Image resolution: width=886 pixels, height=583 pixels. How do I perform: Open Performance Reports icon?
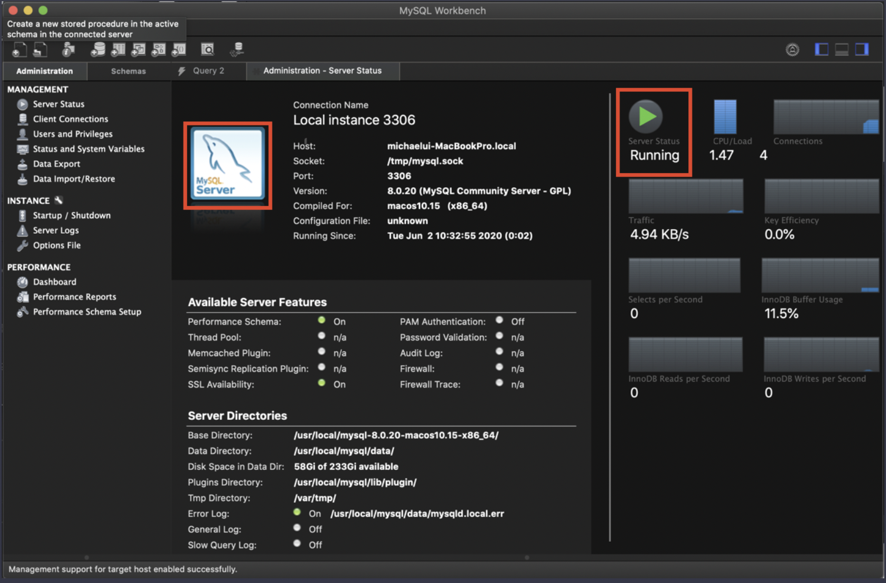pos(22,297)
